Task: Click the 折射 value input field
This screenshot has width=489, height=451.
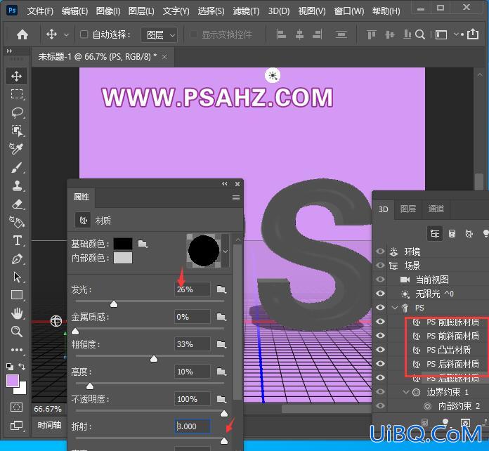Action: click(193, 426)
